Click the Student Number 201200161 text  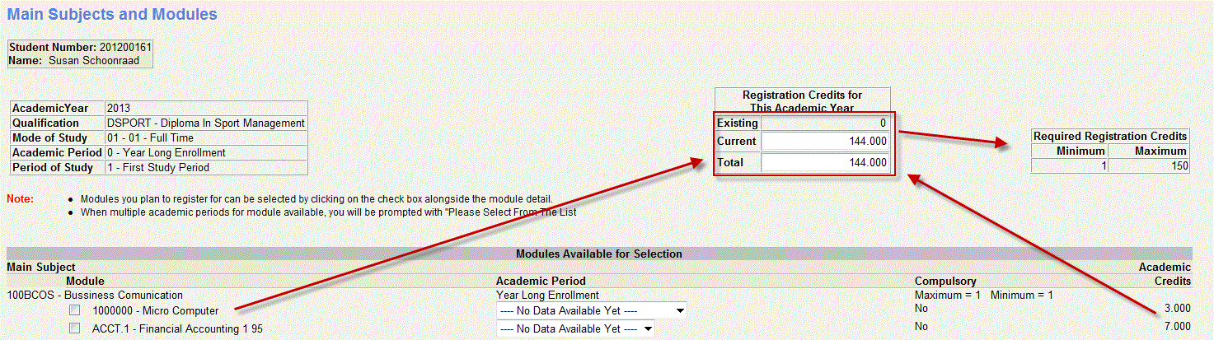[x=80, y=48]
